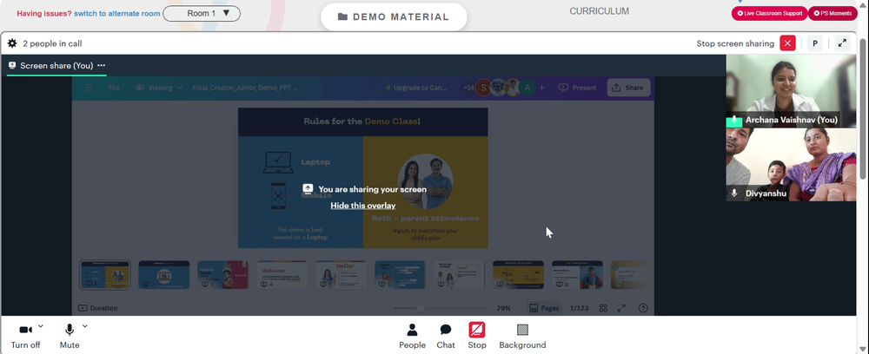The height and width of the screenshot is (354, 869).
Task: Open the DEMO MATERIAL folder button
Action: tap(394, 16)
